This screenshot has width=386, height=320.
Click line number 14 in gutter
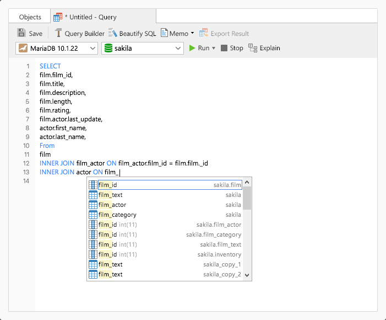pos(26,181)
